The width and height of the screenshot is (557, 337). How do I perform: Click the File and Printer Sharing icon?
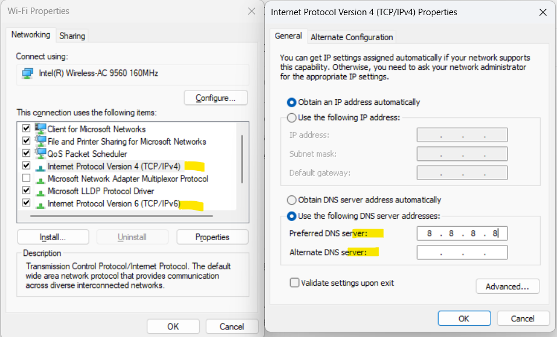[x=40, y=141]
